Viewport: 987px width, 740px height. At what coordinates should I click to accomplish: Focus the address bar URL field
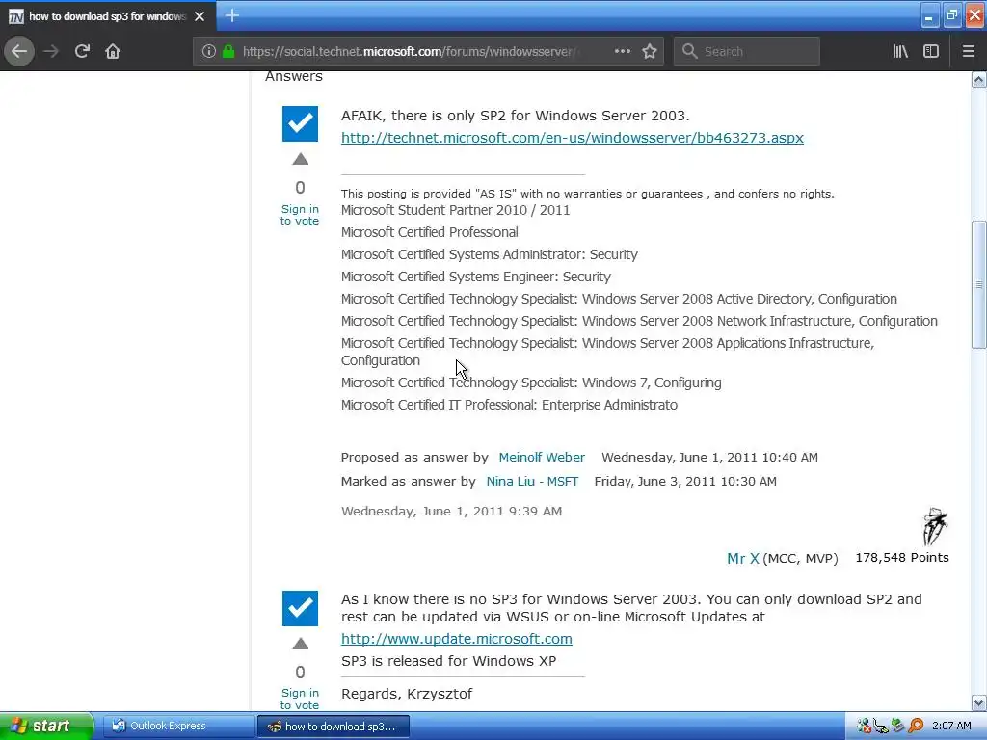(x=409, y=51)
